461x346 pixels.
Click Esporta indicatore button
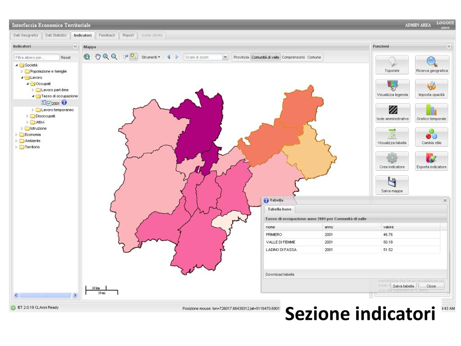431,161
